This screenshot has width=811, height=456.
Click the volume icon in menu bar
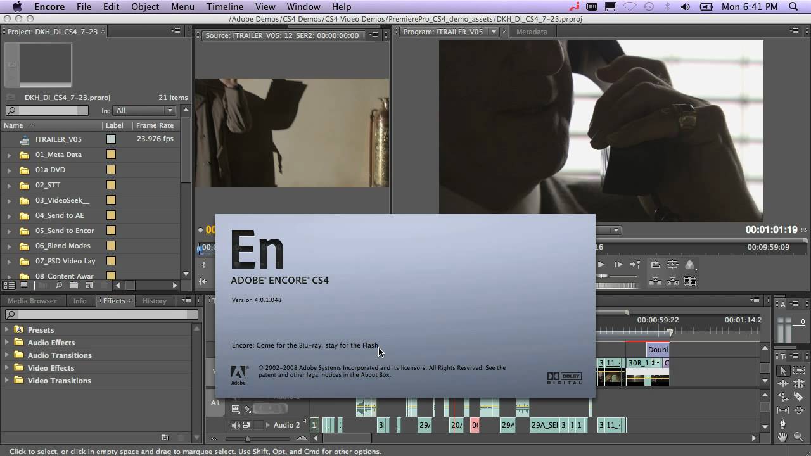686,7
